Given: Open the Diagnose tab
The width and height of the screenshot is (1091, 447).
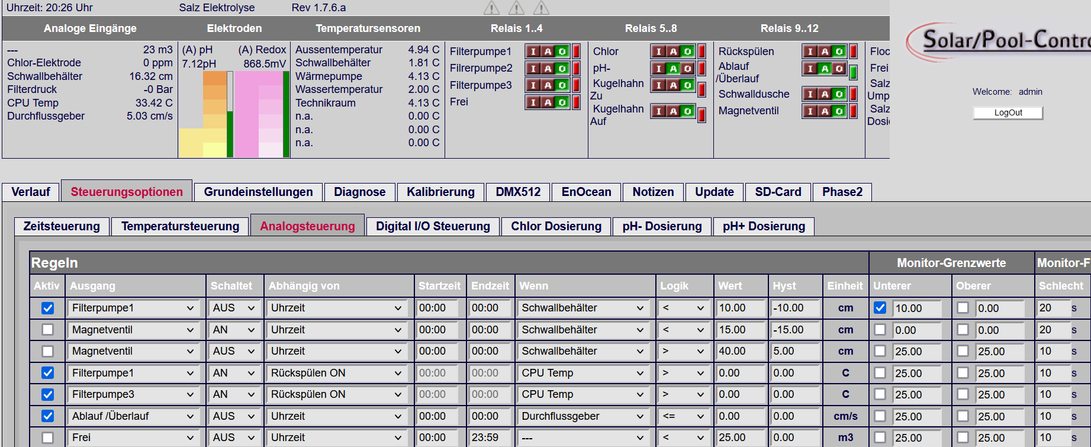Looking at the screenshot, I should (360, 192).
